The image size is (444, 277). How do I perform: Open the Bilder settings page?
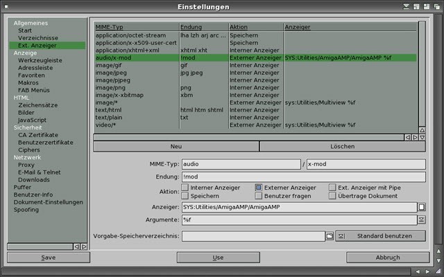26,112
